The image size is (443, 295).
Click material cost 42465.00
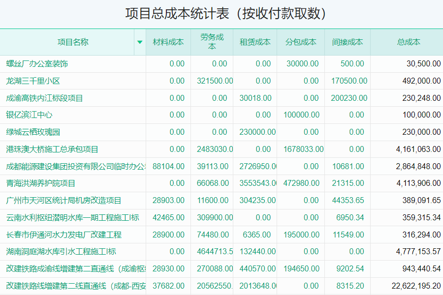point(168,218)
